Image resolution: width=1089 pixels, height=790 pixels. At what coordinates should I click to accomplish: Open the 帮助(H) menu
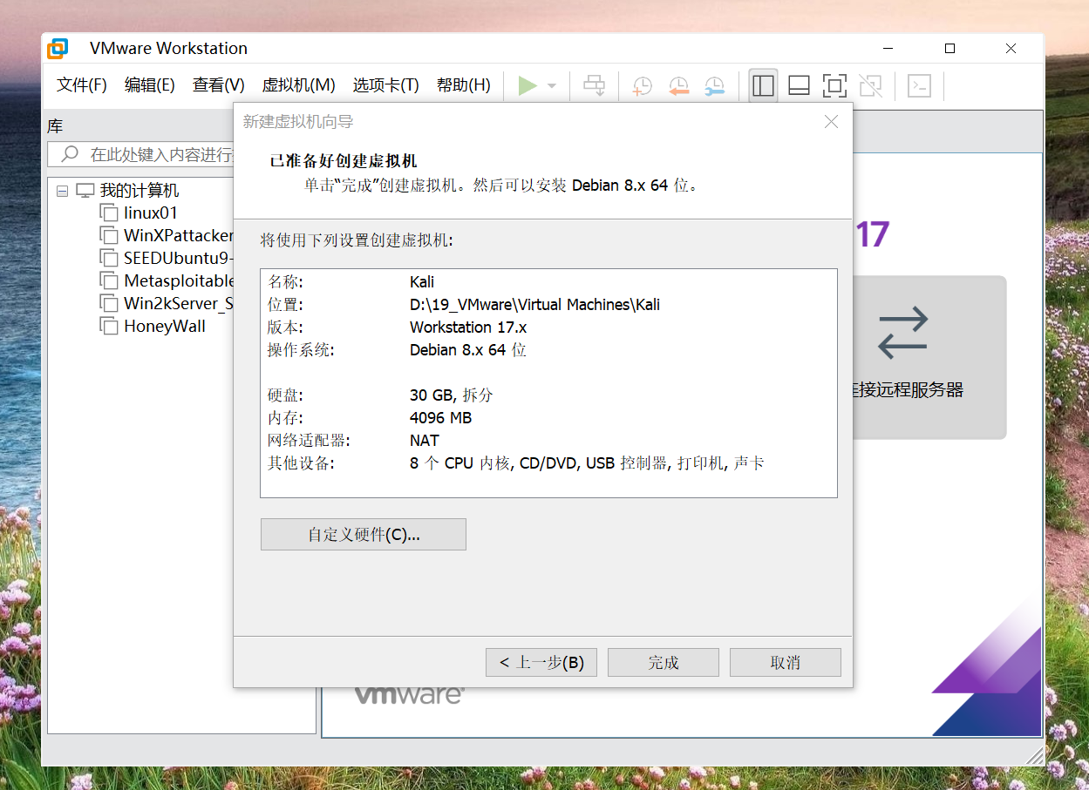pyautogui.click(x=463, y=84)
